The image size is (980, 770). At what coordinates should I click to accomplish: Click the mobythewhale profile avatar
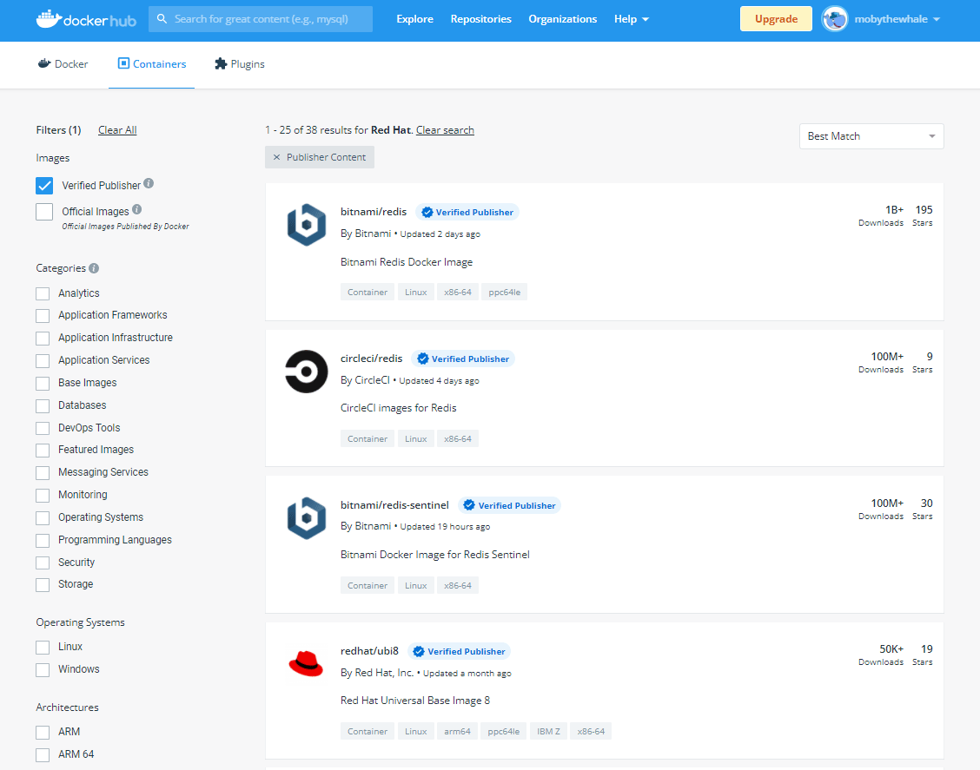pyautogui.click(x=835, y=19)
